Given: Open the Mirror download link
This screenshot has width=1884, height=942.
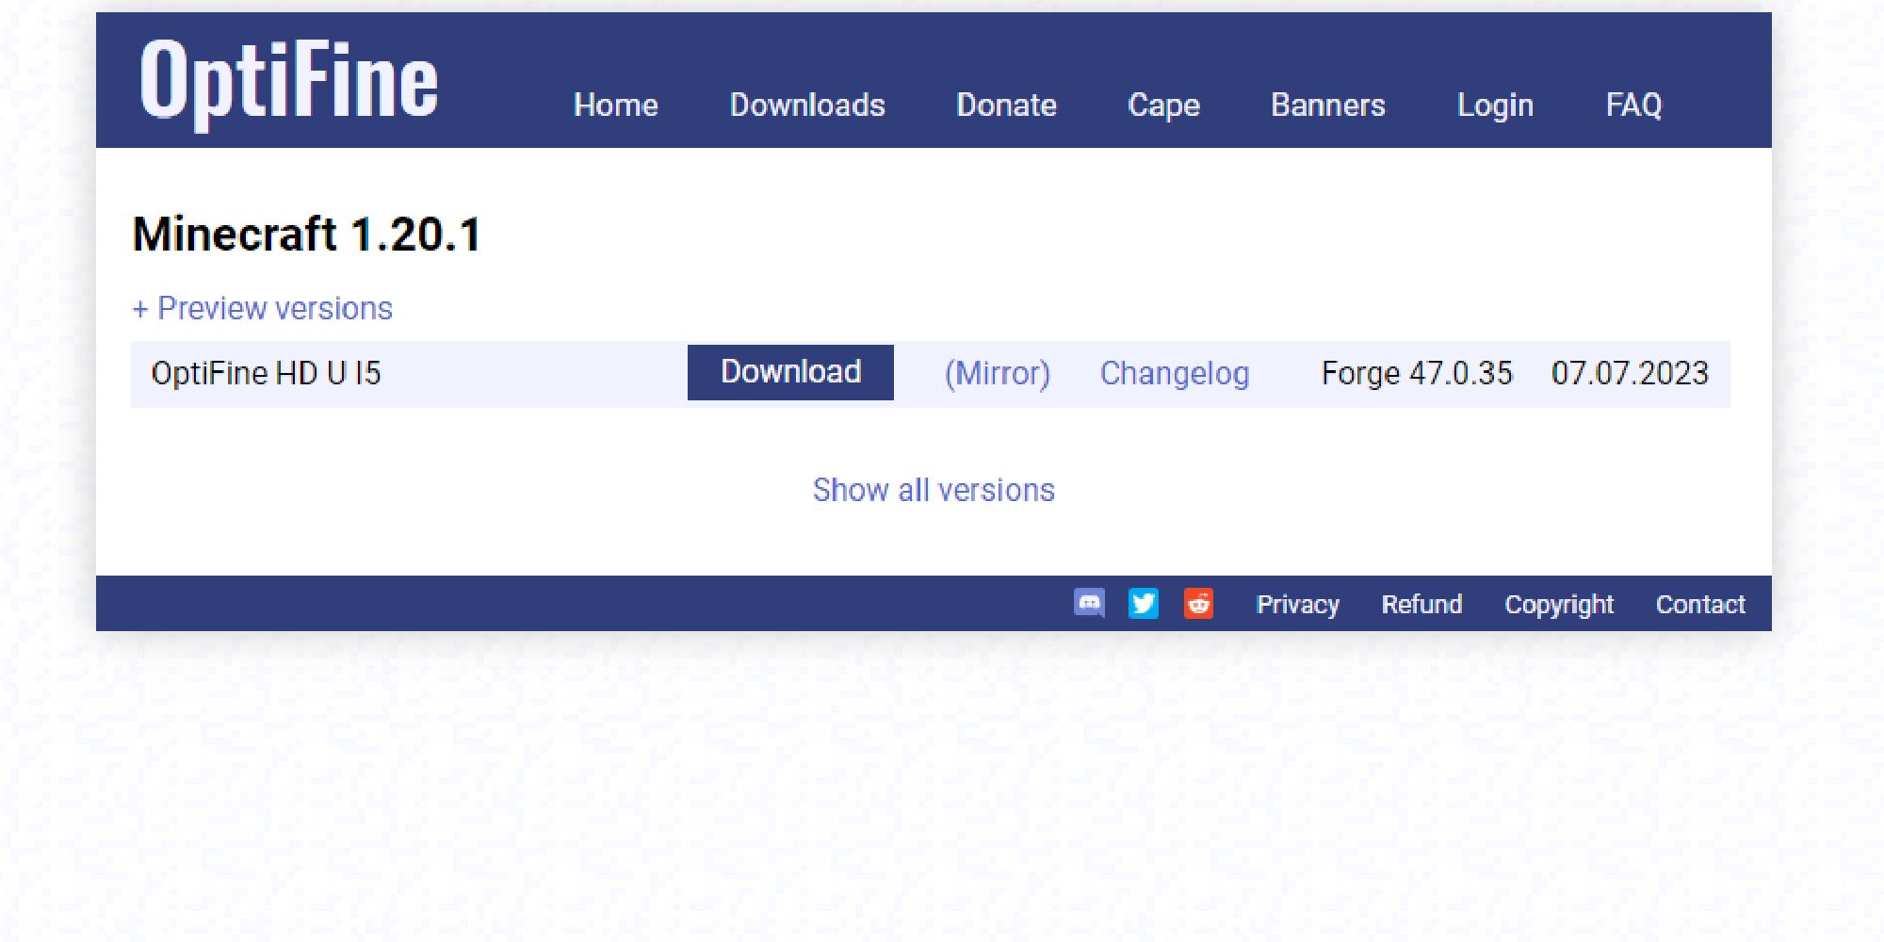Looking at the screenshot, I should coord(997,373).
